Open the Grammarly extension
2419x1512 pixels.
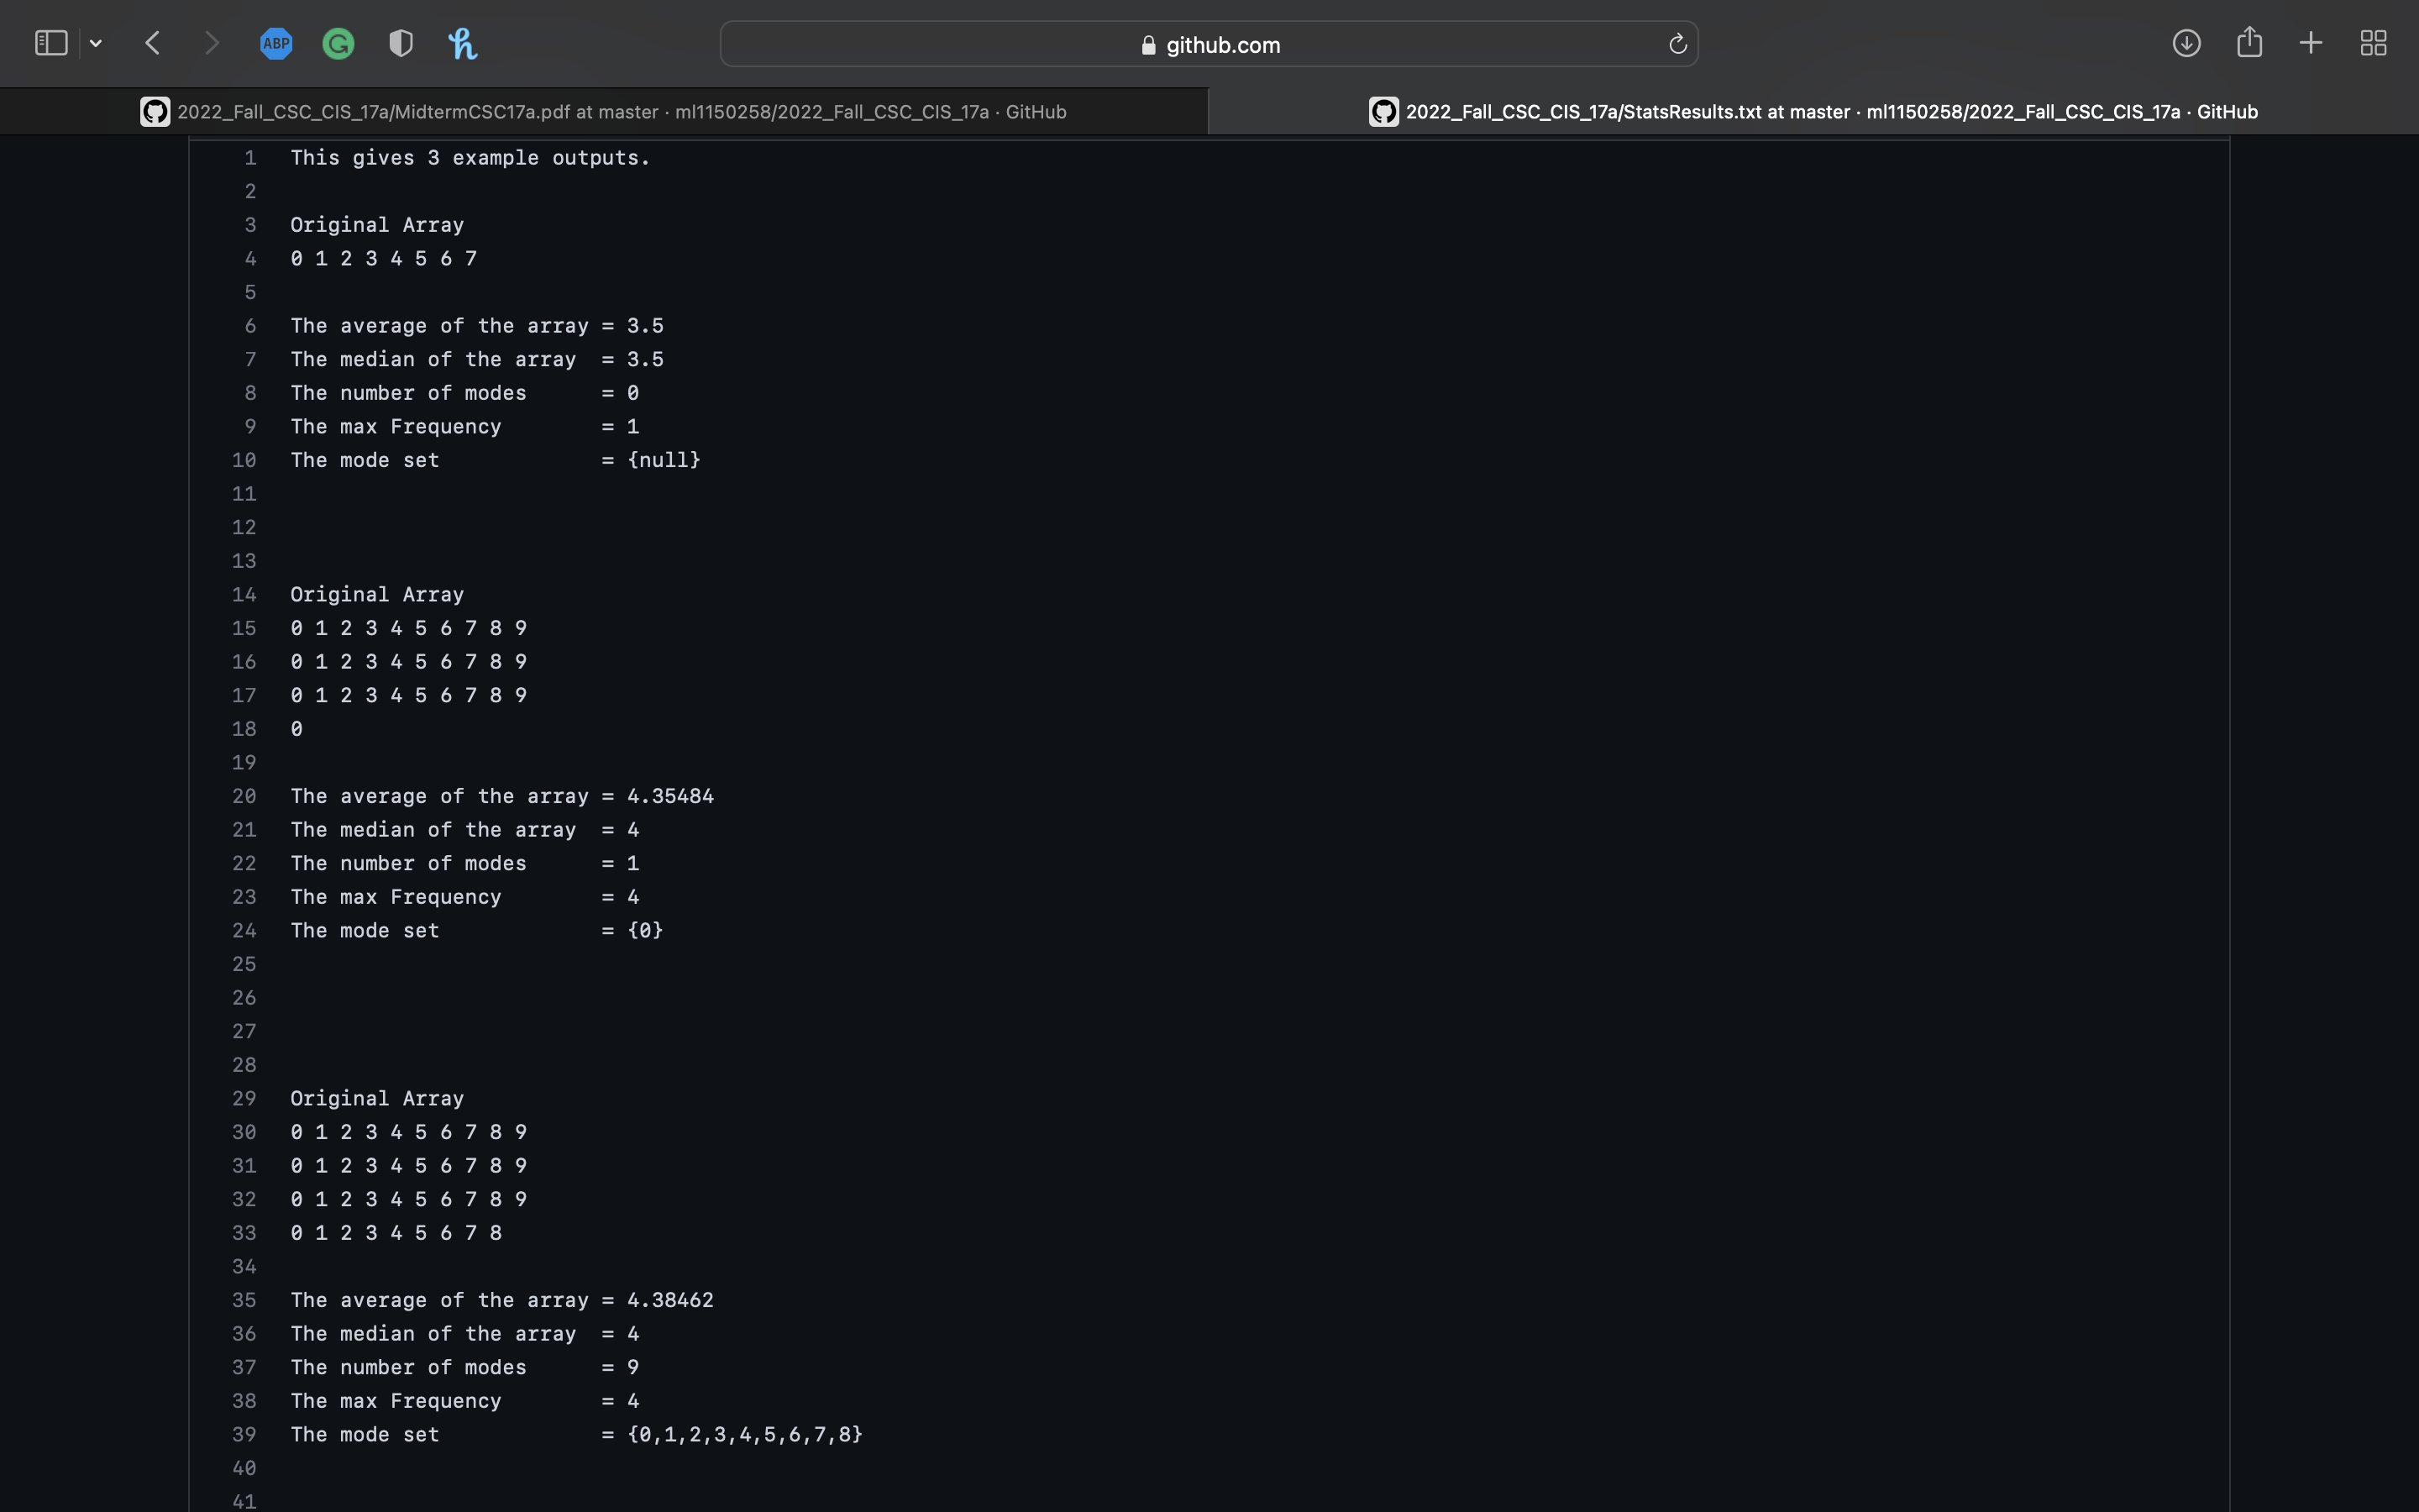pos(338,43)
